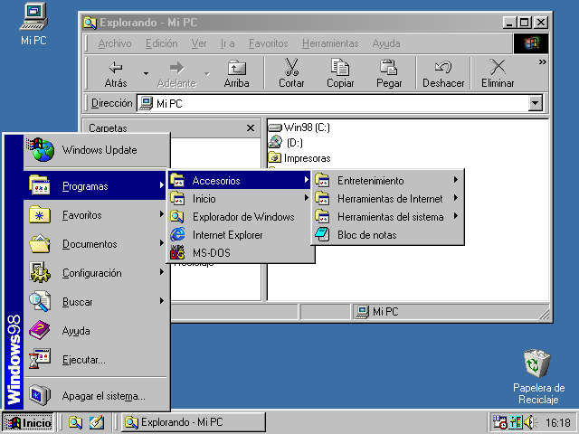Screen dimensions: 579x434
Task: Close the Carpetas pane
Action: coord(251,128)
